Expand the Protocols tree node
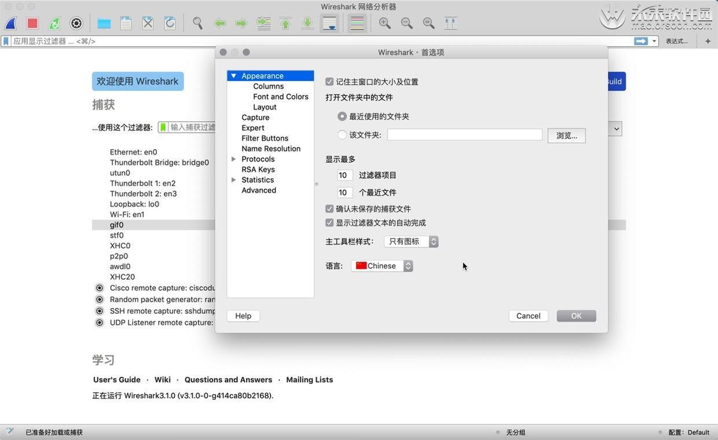The image size is (718, 440). (233, 159)
